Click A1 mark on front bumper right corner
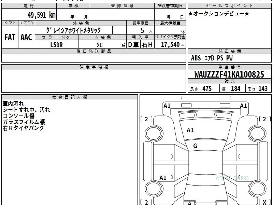Viewport: 273px width, 205px height. [x=243, y=106]
